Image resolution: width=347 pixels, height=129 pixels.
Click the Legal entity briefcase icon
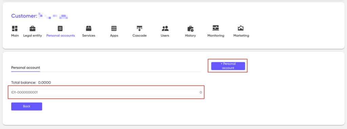tap(33, 28)
